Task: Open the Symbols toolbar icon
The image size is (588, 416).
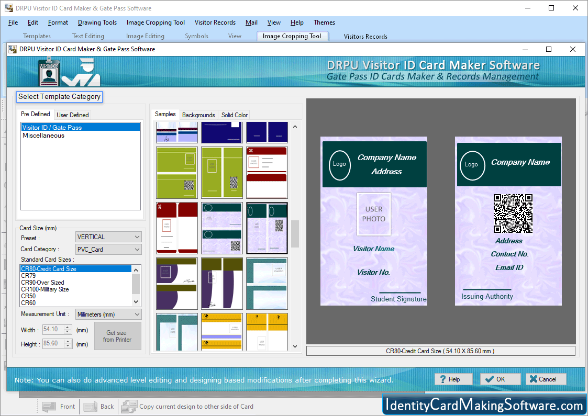Action: [x=196, y=36]
